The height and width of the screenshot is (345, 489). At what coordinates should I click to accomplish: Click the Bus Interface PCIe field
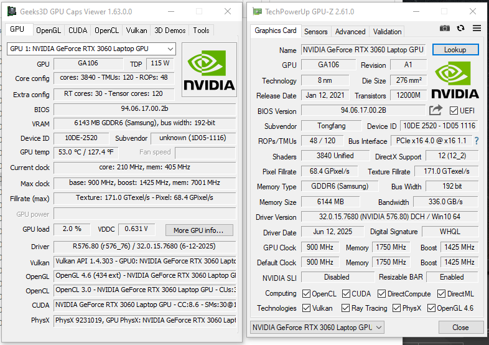click(431, 141)
